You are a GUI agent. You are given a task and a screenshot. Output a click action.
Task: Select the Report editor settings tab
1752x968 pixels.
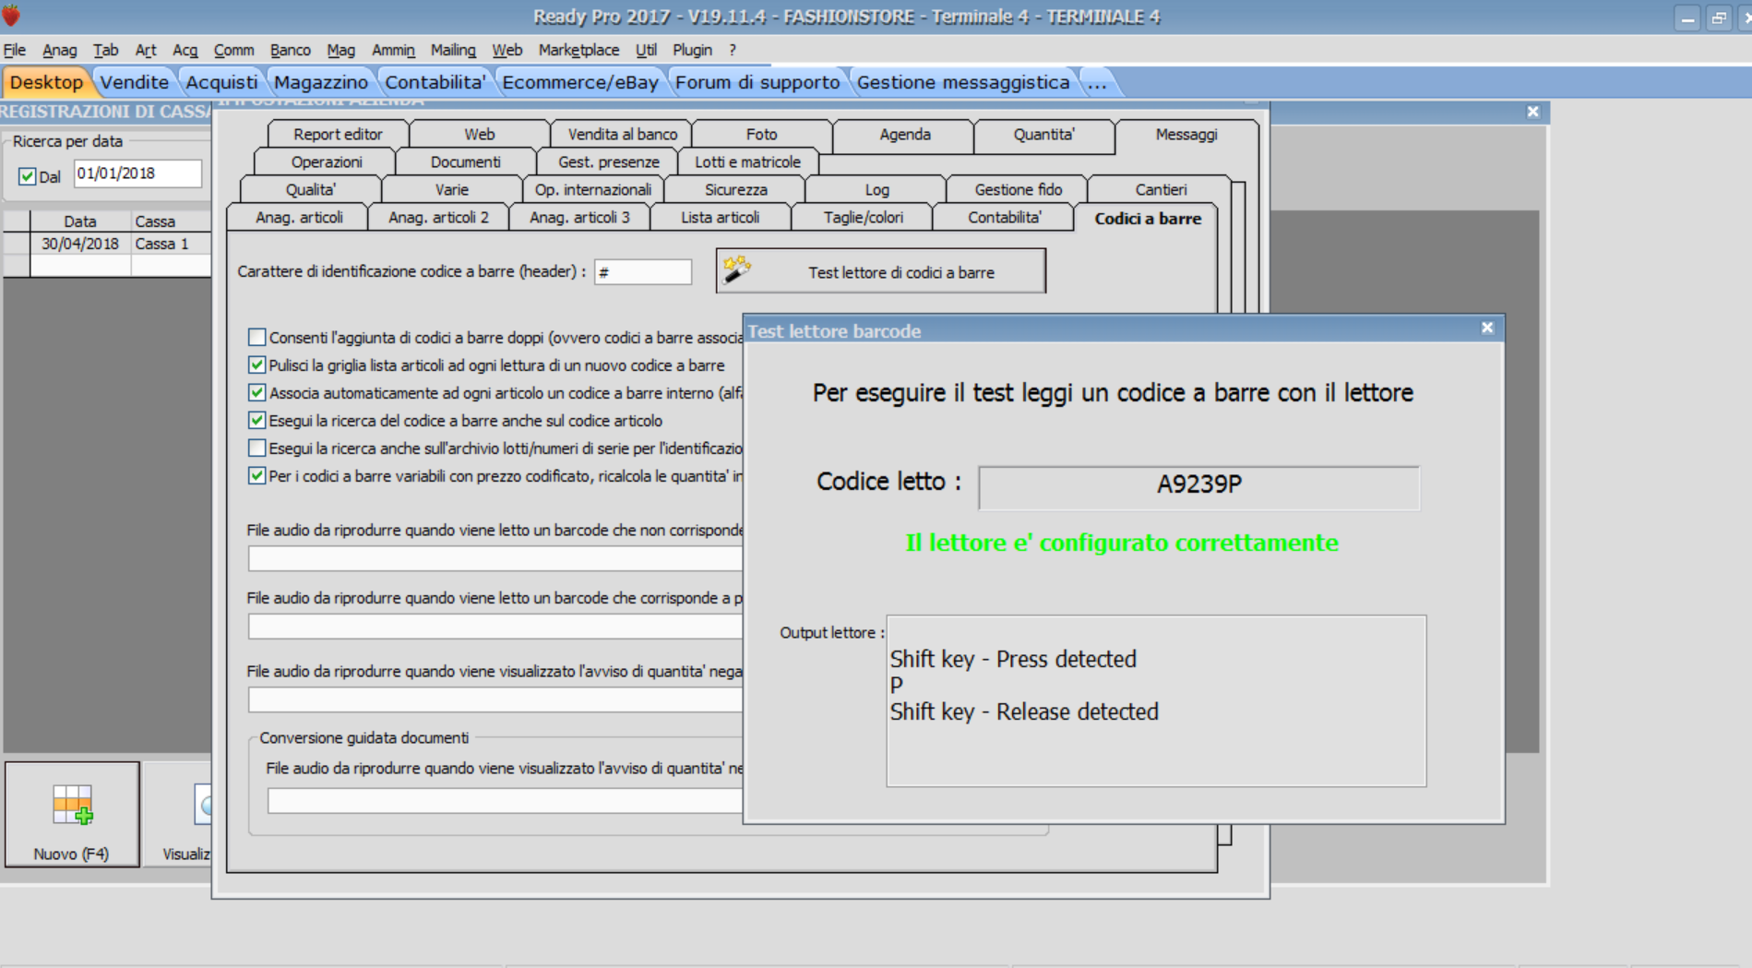coord(338,134)
